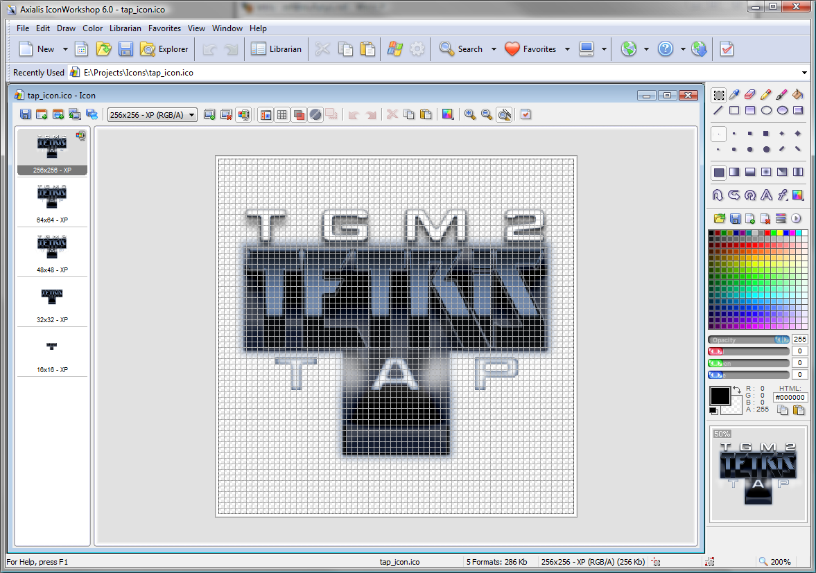Click the zoom in magnifier icon
This screenshot has height=573, width=816.
(470, 114)
